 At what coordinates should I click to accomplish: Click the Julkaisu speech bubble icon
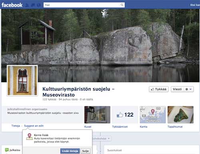(x=7, y=150)
